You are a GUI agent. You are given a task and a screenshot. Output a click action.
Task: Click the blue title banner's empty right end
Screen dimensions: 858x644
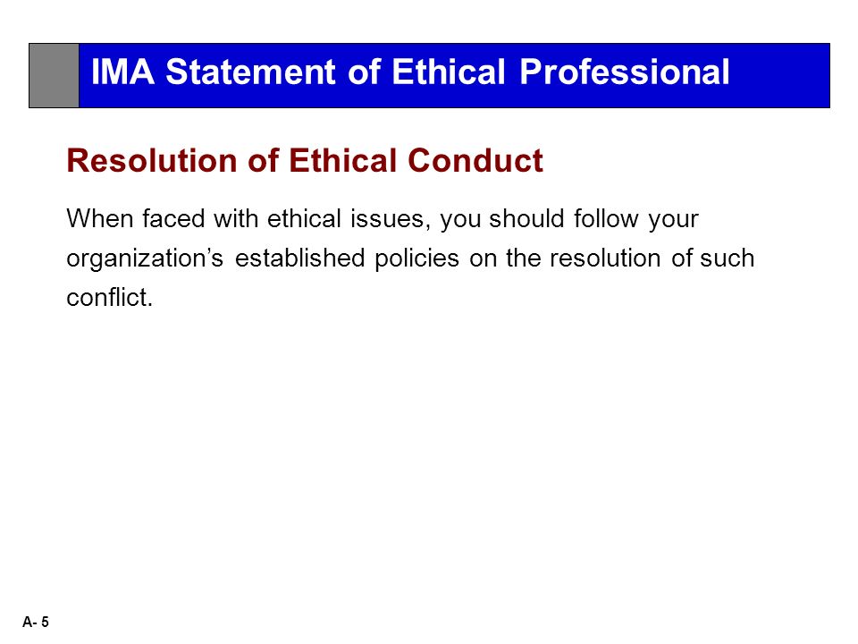coord(779,75)
